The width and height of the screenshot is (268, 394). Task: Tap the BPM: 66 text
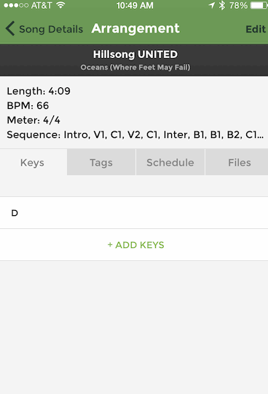pyautogui.click(x=28, y=105)
